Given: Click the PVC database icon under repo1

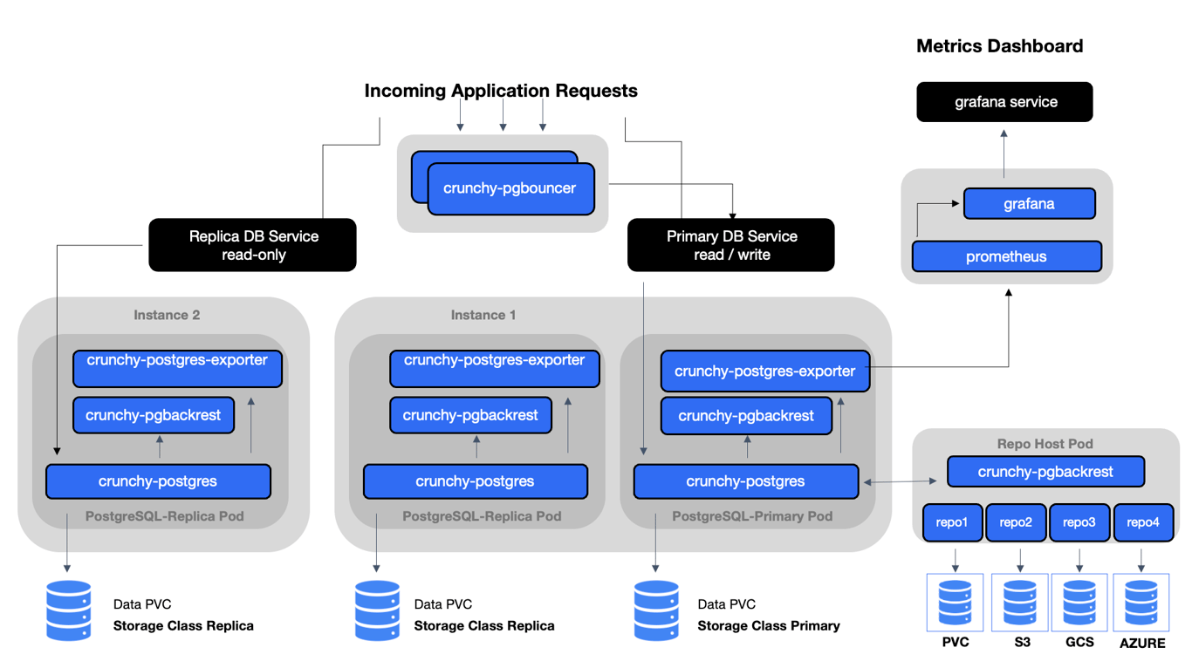Looking at the screenshot, I should [x=956, y=603].
